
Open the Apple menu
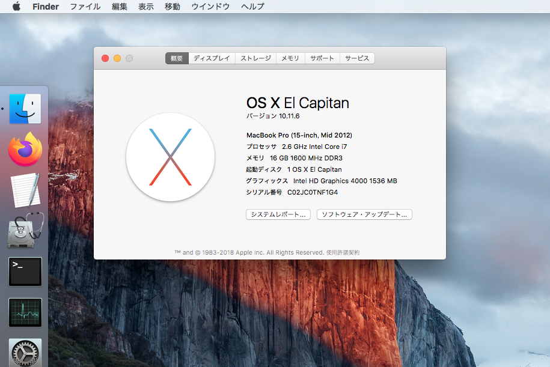click(16, 7)
